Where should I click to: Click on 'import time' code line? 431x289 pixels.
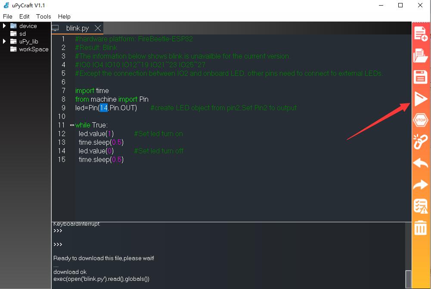[92, 91]
